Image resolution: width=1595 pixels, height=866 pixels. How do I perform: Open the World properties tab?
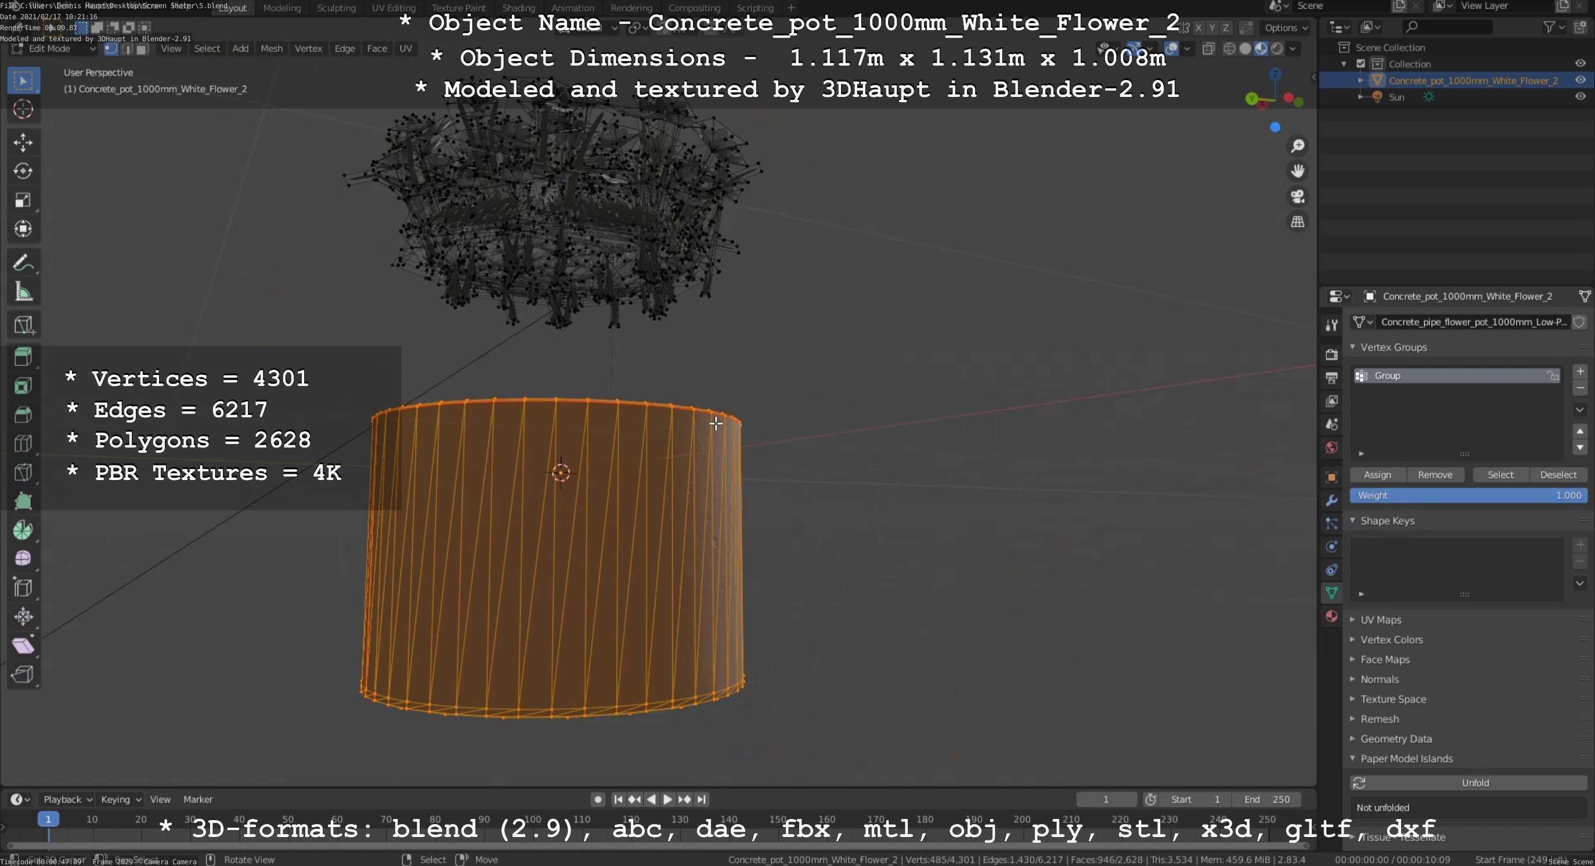coord(1331,448)
